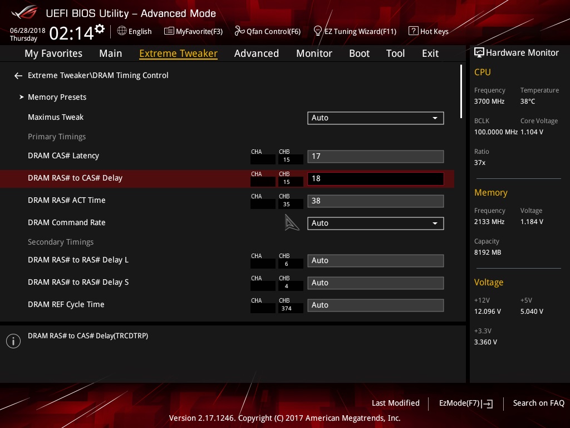Expand the Memory Presets submenu
570x428 pixels.
pyautogui.click(x=57, y=97)
